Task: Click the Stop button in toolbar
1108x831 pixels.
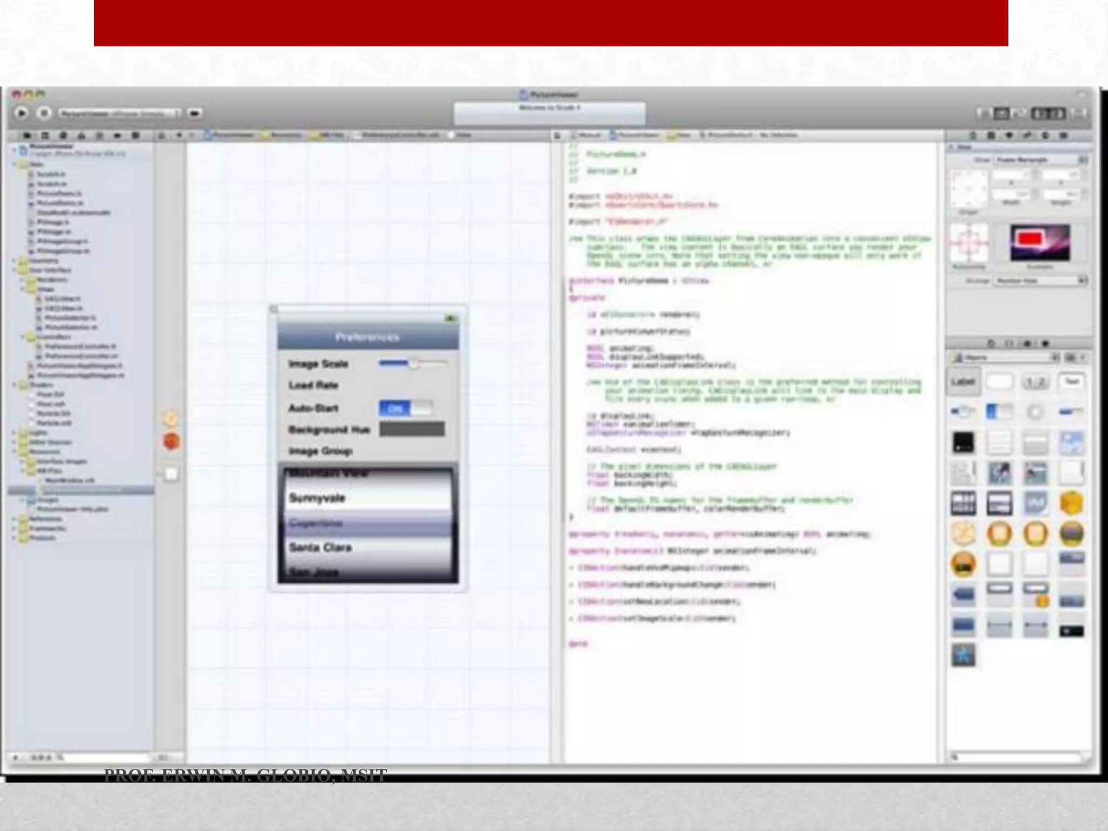Action: [44, 113]
